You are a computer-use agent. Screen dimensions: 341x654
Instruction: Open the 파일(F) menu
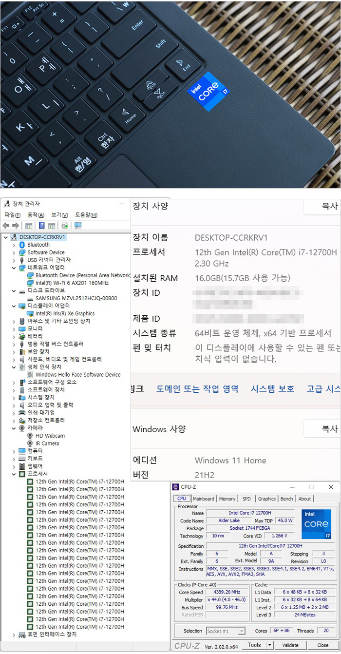point(13,215)
